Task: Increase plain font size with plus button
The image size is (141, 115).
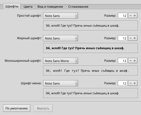Action: coord(135,16)
